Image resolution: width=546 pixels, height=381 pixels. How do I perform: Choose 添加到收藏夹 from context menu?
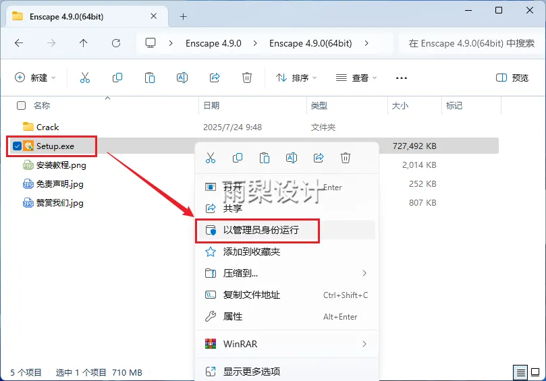click(287, 252)
